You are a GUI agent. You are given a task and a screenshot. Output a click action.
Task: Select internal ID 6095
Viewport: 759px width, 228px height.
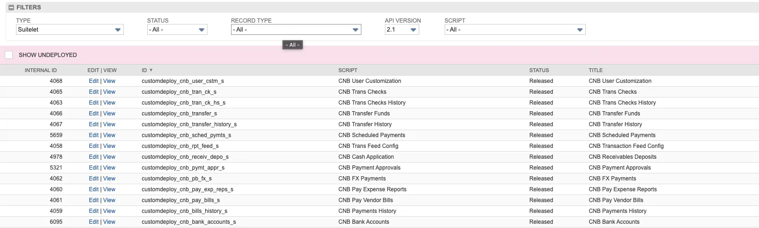pos(56,222)
